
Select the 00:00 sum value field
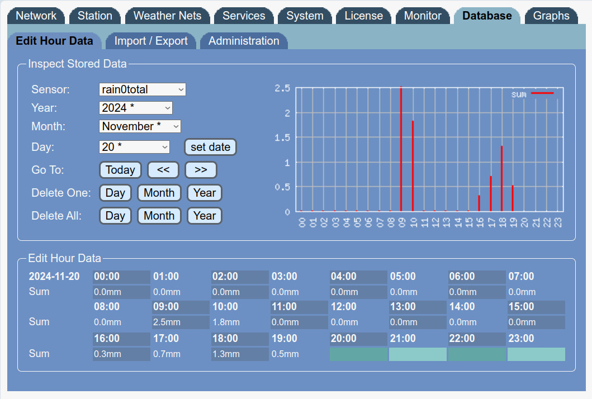tap(121, 292)
